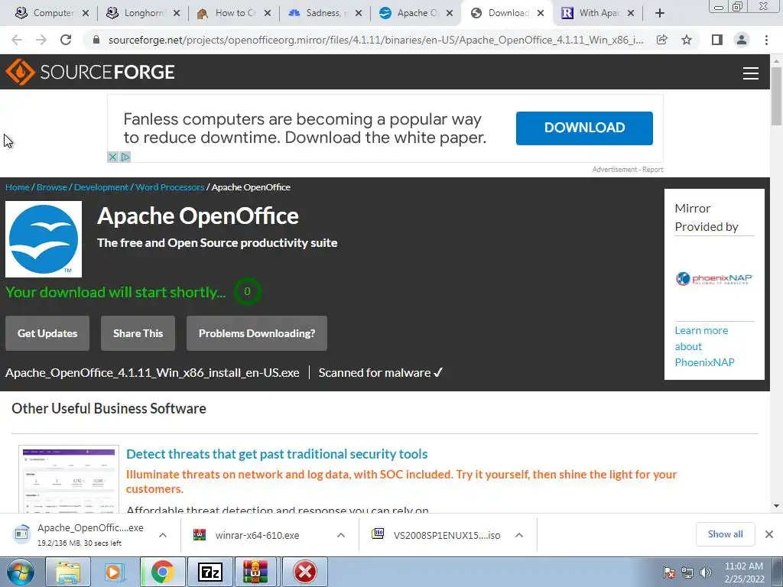The image size is (783, 587).
Task: Expand options for VS2008SP1ENUX15 iso download
Action: [519, 535]
